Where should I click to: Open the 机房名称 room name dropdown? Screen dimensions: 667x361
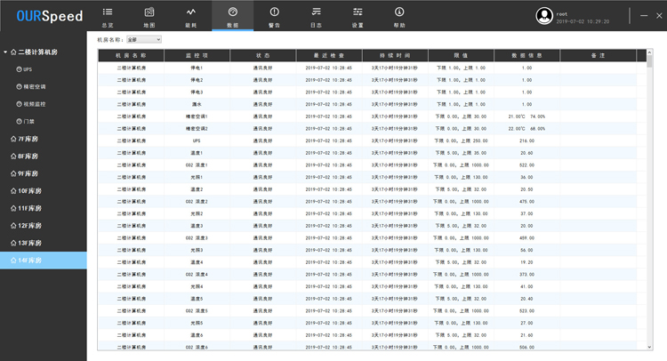coord(143,40)
